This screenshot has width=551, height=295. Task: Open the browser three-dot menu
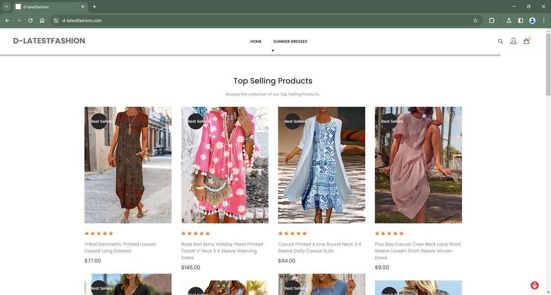coord(543,21)
